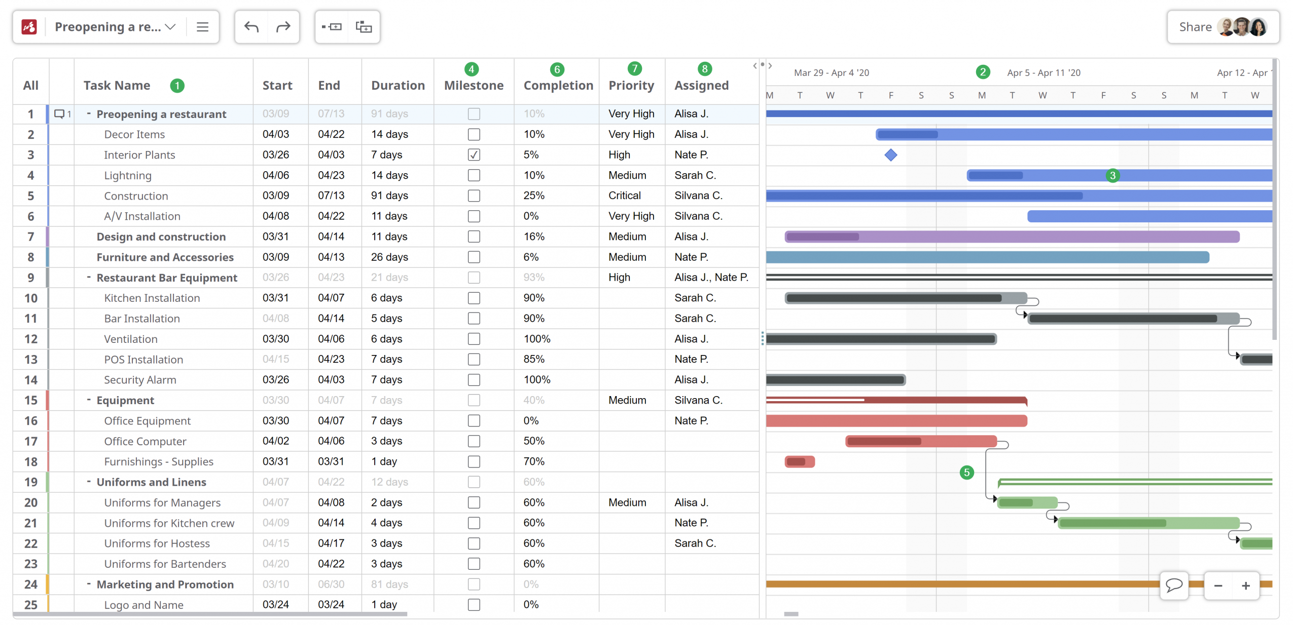Collapse the Uniforms and Linens group
1293x625 pixels.
pyautogui.click(x=89, y=482)
